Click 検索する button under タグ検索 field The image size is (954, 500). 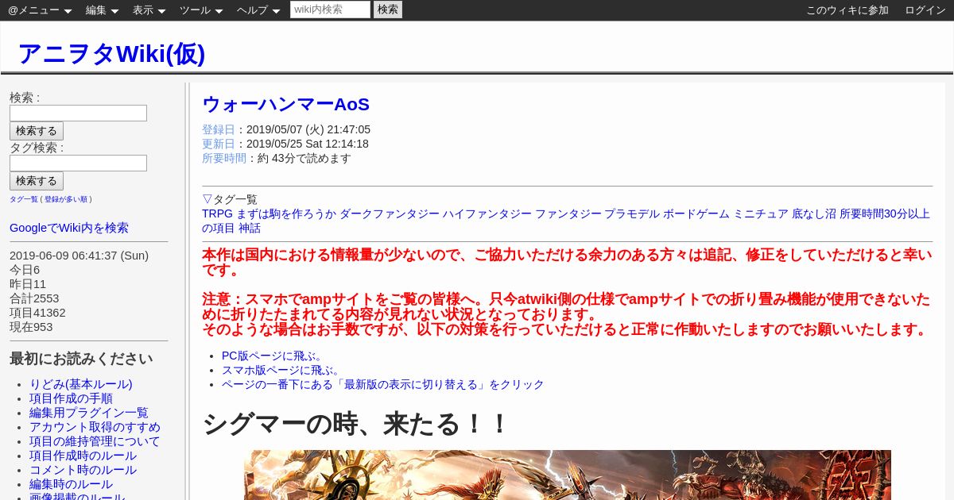click(x=37, y=181)
